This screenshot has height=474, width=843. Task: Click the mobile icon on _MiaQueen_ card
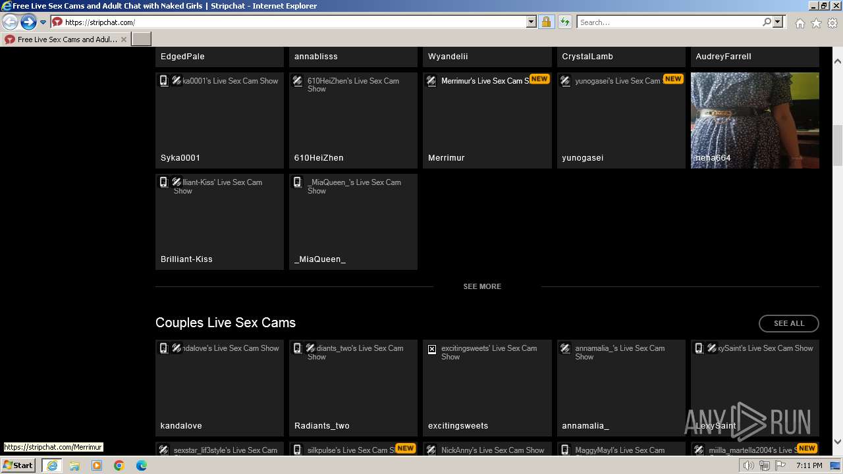(298, 182)
